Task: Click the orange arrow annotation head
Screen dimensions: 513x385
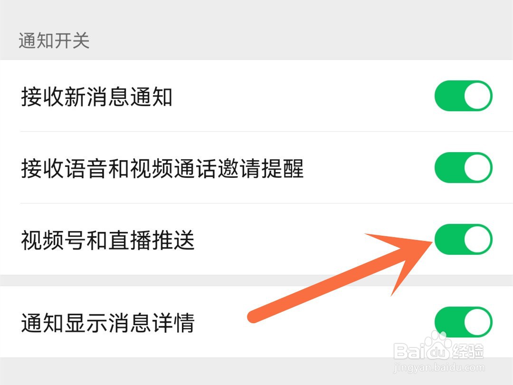Action: (x=401, y=259)
